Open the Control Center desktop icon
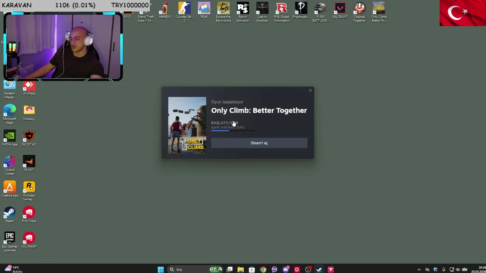486x273 pixels. (9, 165)
